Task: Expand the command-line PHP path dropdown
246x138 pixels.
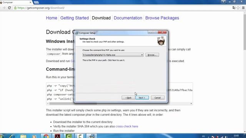Action: (x=142, y=55)
